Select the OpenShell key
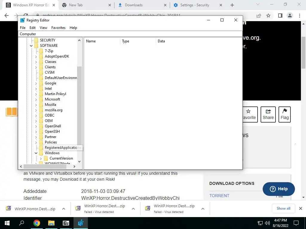Viewport: 306px width, 229px height. click(53, 126)
